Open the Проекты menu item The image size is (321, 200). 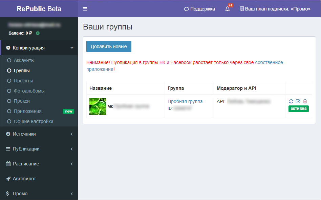pyautogui.click(x=39, y=81)
